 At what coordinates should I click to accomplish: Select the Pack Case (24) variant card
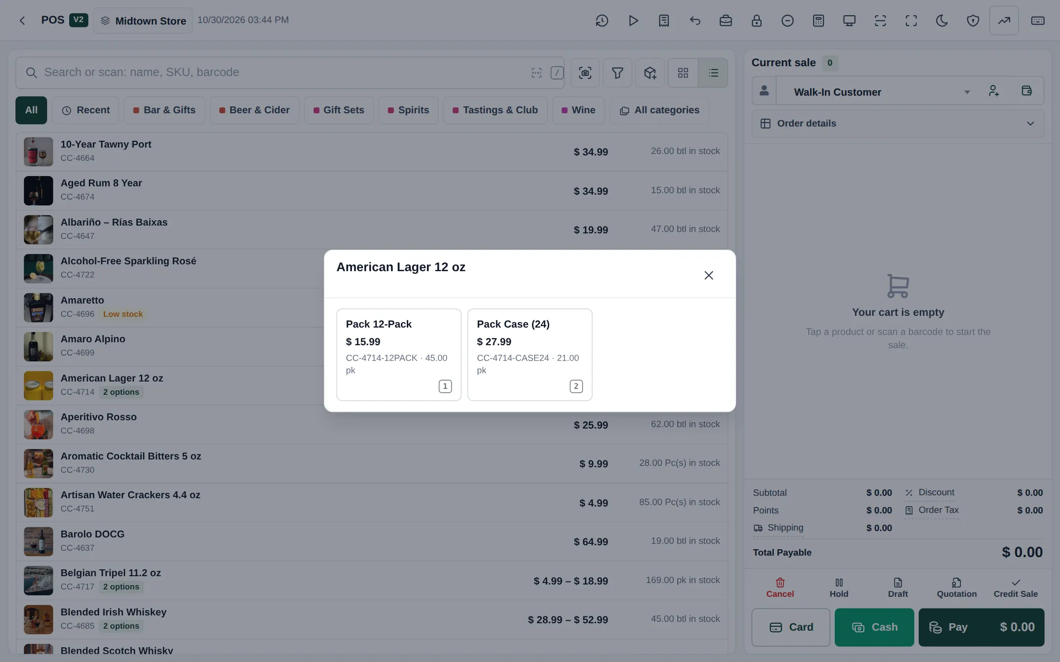pyautogui.click(x=530, y=355)
